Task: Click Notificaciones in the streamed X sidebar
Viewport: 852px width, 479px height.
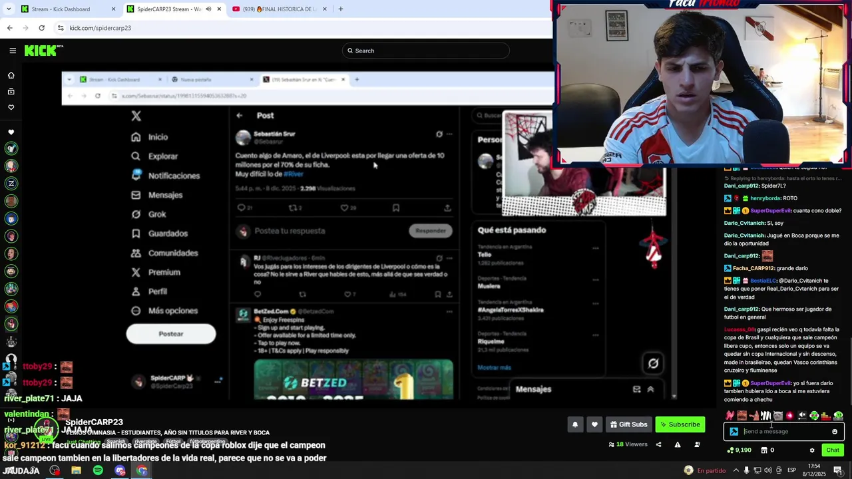Action: click(x=173, y=176)
